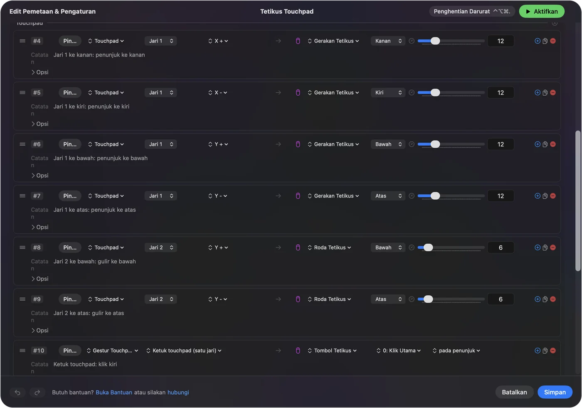The image size is (582, 408).
Task: Open the Kanan direction dropdown in row #4
Action: point(388,41)
